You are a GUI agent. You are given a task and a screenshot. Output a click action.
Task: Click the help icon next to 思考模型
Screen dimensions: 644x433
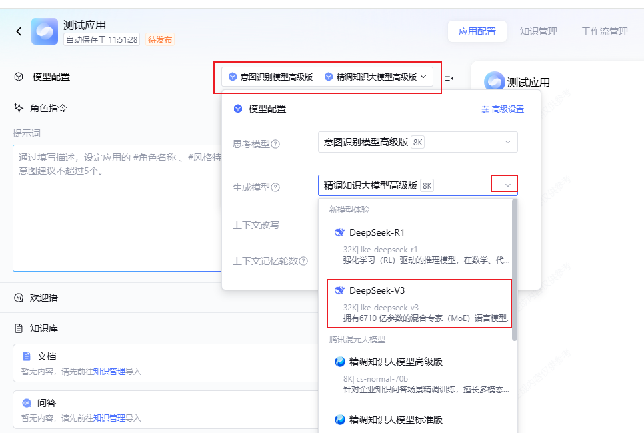275,144
